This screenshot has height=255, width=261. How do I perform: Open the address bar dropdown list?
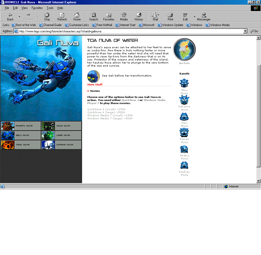point(245,31)
